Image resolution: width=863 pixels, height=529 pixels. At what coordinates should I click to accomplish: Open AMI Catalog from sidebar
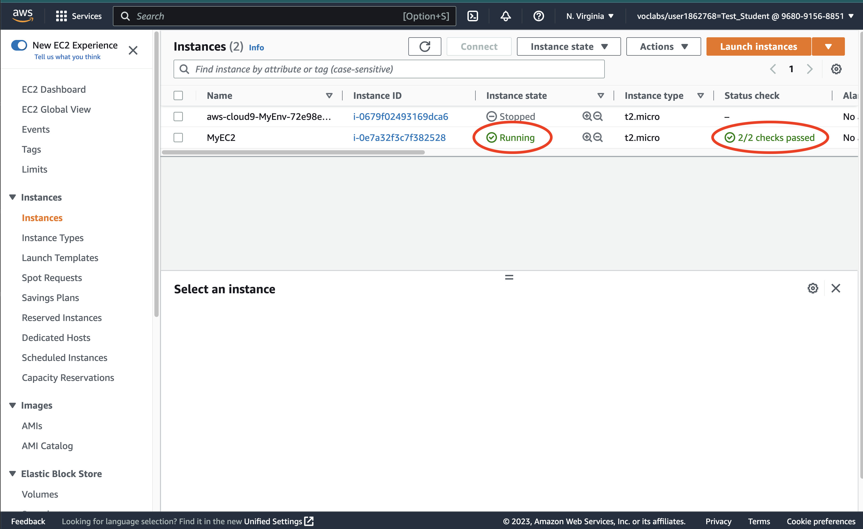tap(47, 446)
